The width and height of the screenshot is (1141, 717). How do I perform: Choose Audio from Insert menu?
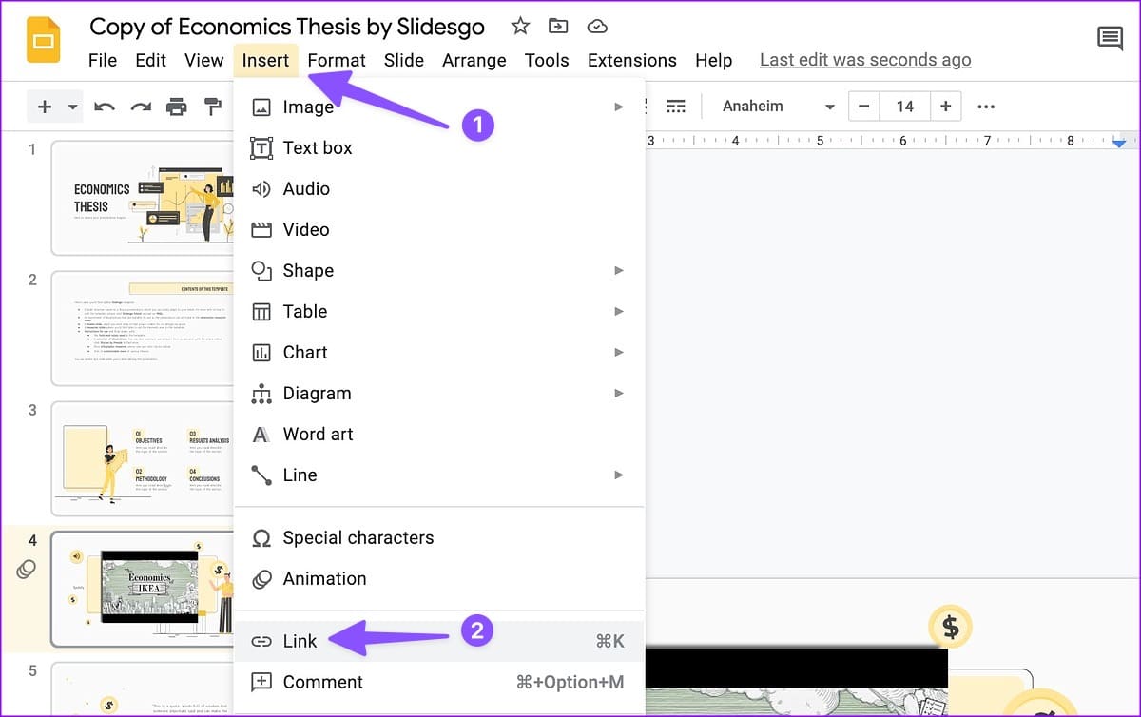438,188
